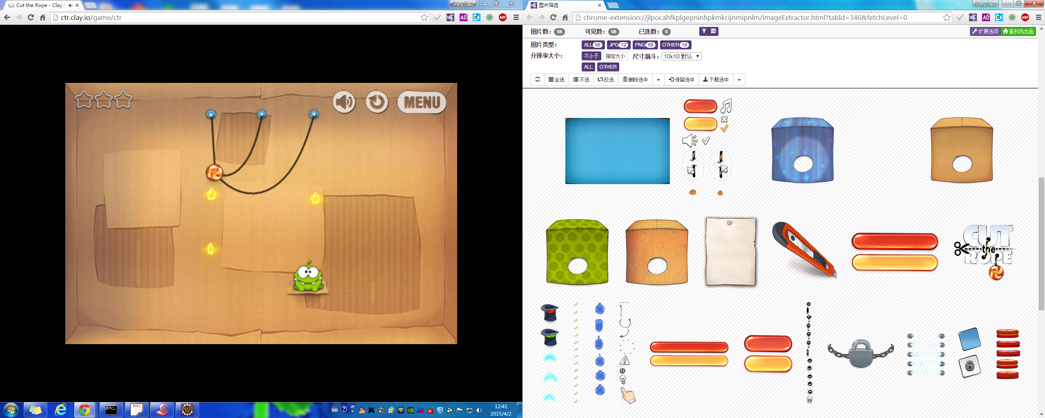Viewport: 1045px width, 418px height.
Task: Select the blue rectangle background thumbnail
Action: tap(617, 151)
